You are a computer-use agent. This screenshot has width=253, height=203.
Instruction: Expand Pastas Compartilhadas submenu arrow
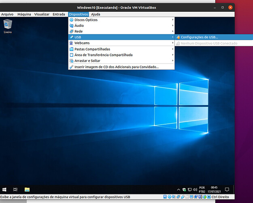pyautogui.click(x=172, y=49)
